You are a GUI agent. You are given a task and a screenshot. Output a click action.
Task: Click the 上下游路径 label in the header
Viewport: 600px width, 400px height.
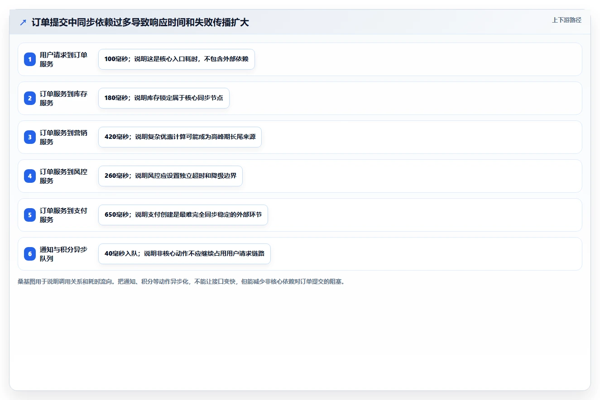click(x=566, y=20)
